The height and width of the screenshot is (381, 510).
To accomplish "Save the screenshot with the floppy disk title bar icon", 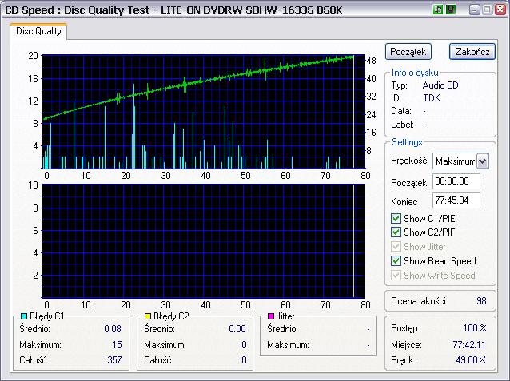I will [x=451, y=10].
